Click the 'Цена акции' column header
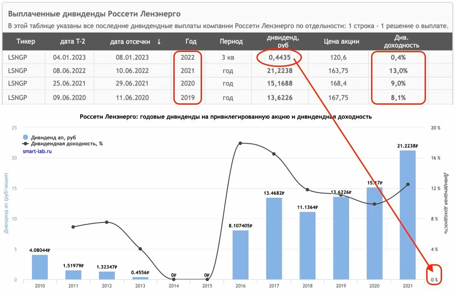This screenshot has width=456, height=294. [341, 41]
